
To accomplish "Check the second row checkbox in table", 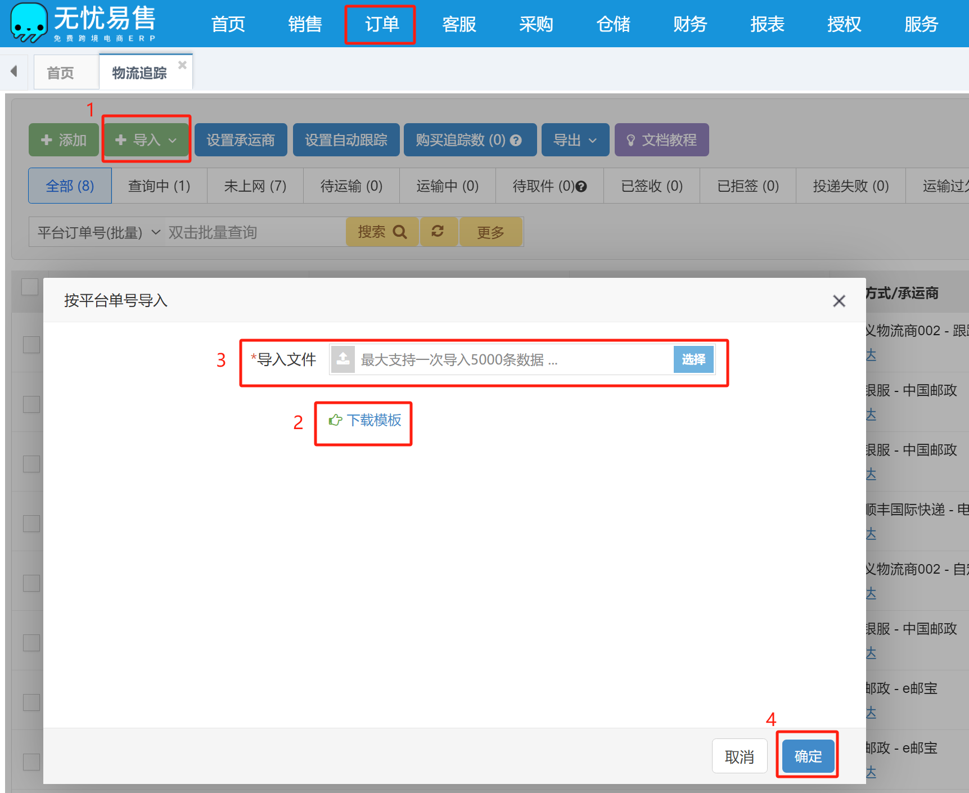I will pos(31,404).
